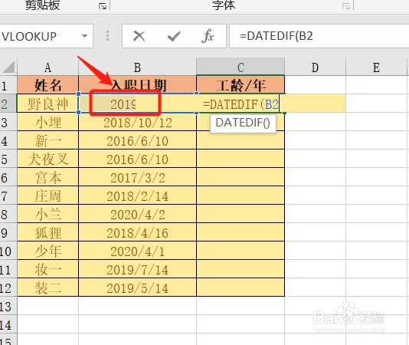Select column E header
This screenshot has height=345, width=409.
pos(376,67)
